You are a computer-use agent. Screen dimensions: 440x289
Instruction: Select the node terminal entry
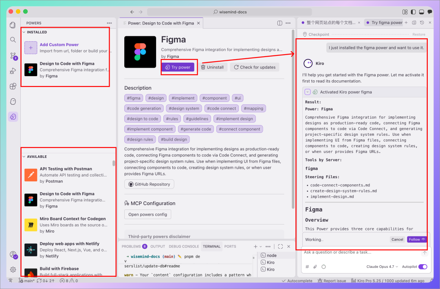[x=277, y=255]
